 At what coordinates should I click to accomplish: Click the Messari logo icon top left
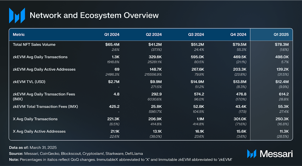tap(17, 15)
